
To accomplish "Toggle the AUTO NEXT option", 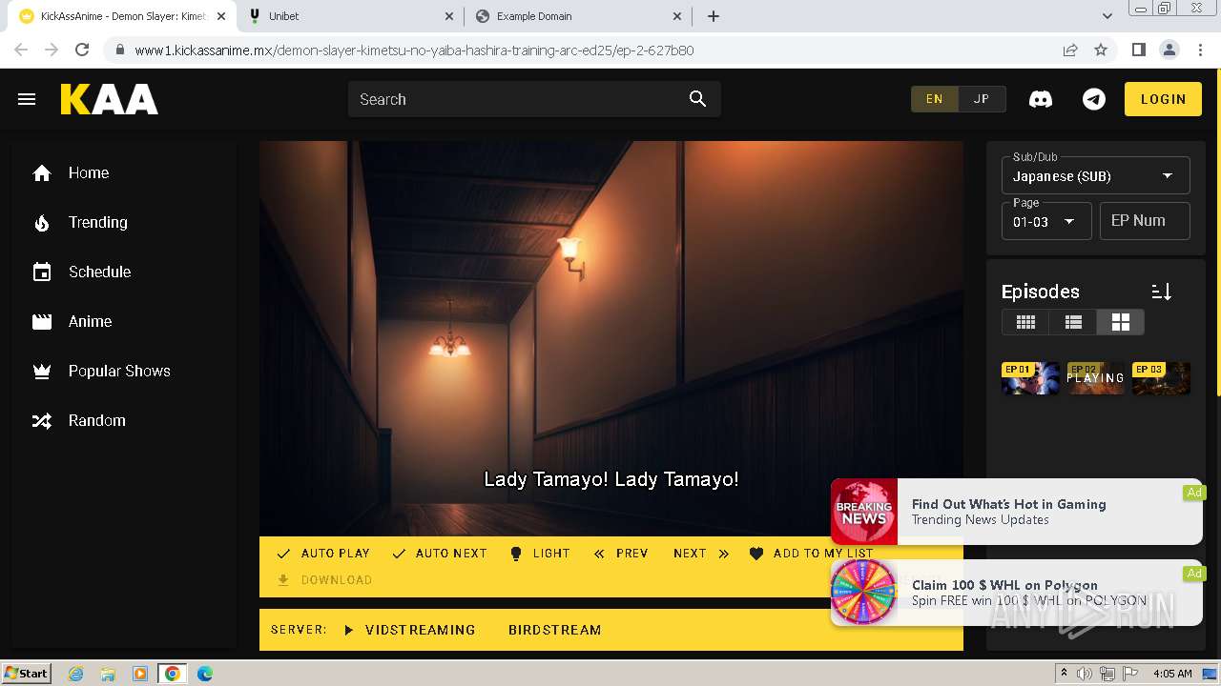I will coord(440,554).
